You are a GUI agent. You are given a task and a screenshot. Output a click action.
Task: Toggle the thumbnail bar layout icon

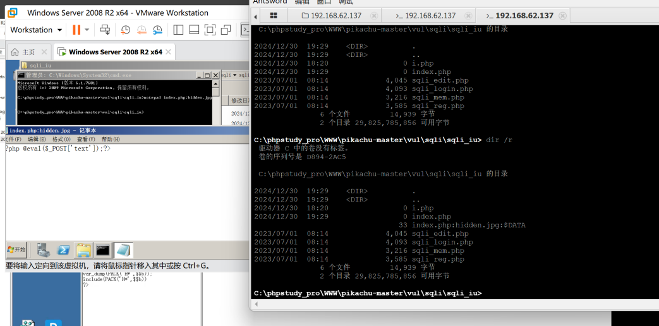click(194, 30)
